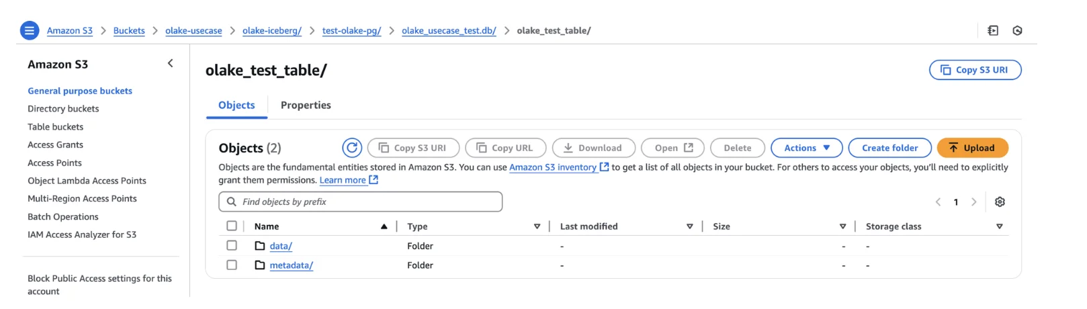Viewport: 1087px width, 309px height.
Task: Switch to the Properties tab
Action: 306,105
